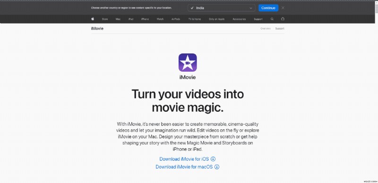Click the iMovie local nav title
Viewport: 378px width, 183px height.
pos(97,28)
